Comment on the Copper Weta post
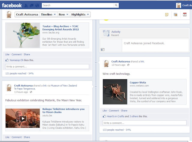Image resolution: width=192 pixels, height=142 pixels. click(x=114, y=111)
